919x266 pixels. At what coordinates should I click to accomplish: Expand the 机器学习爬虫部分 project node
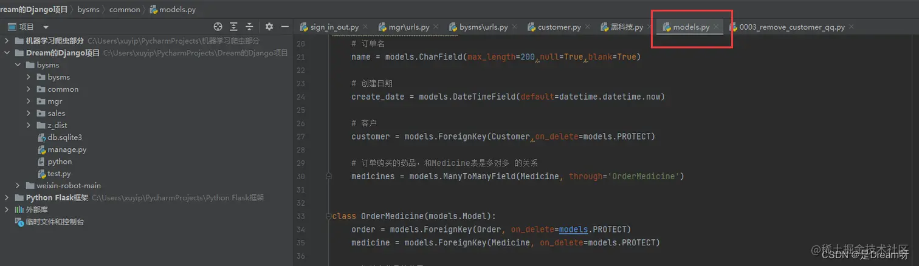(x=7, y=41)
